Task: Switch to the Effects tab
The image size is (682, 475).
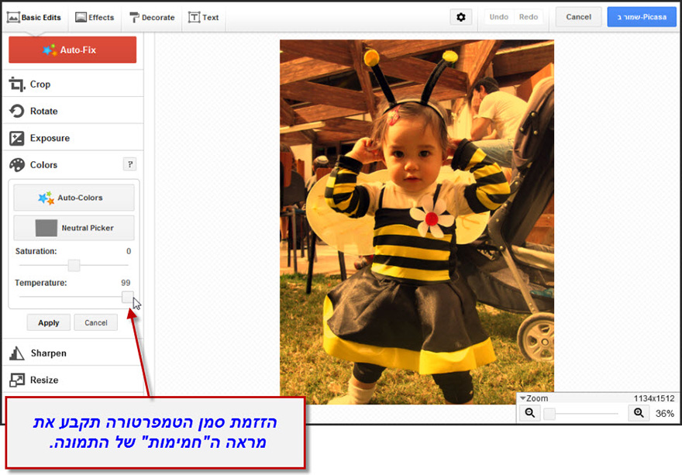Action: tap(95, 15)
